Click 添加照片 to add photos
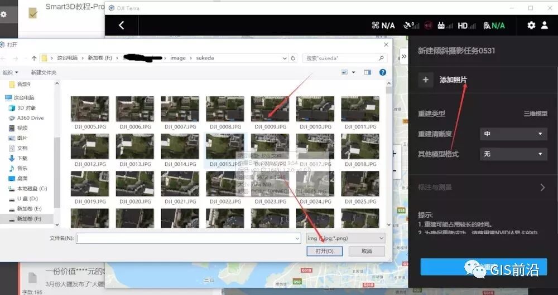Image resolution: width=558 pixels, height=295 pixels. click(x=453, y=80)
